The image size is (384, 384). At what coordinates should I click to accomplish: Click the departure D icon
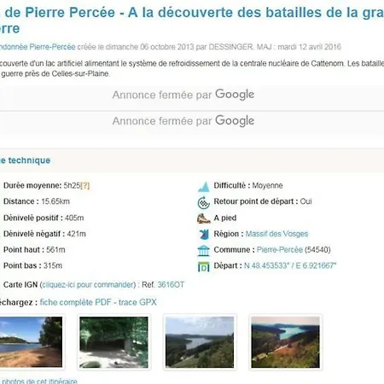click(x=204, y=266)
